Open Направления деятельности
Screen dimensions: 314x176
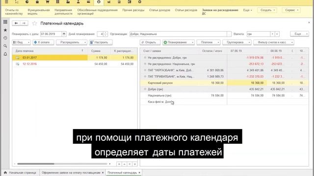[63, 12]
